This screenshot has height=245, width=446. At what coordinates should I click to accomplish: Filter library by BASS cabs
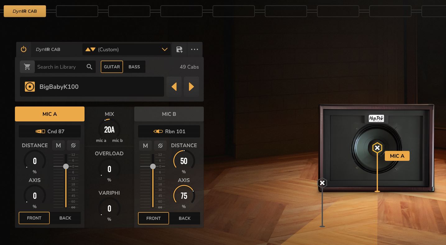point(134,67)
